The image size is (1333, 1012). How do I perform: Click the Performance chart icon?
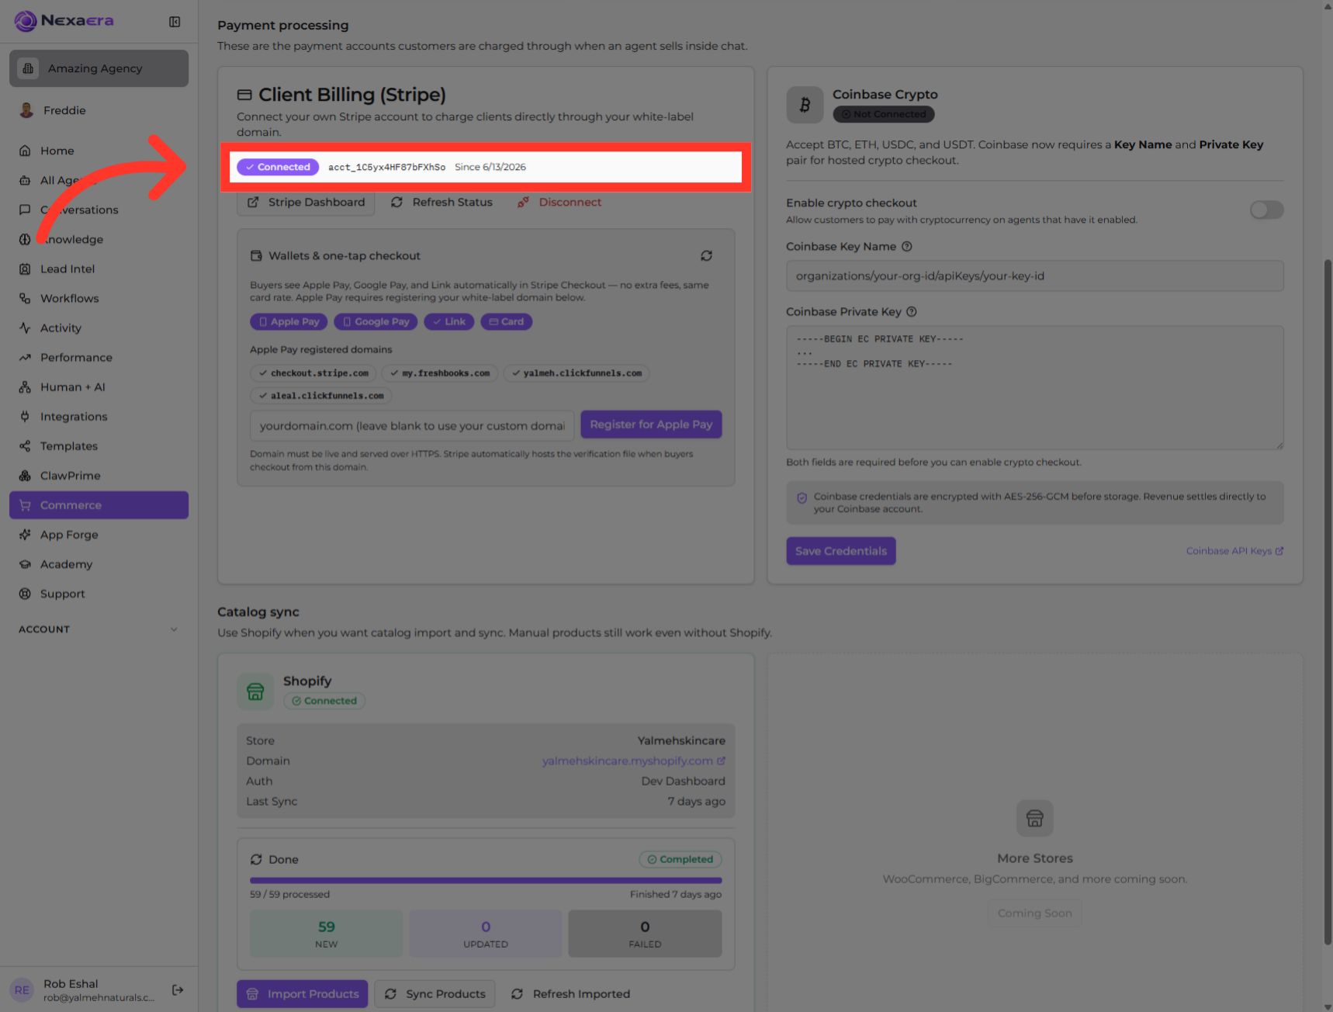[x=25, y=358]
